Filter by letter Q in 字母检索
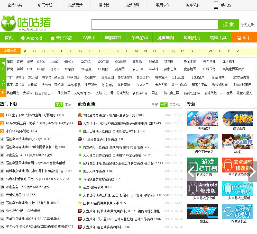Viewport: 257px width, 234px height. (x=173, y=51)
